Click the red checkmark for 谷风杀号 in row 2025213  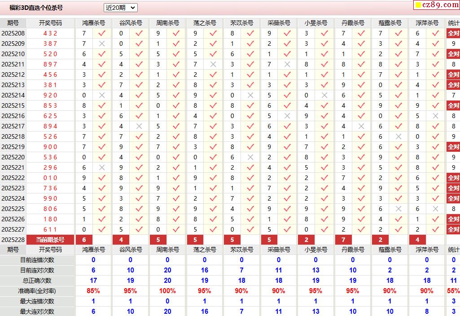139,85
